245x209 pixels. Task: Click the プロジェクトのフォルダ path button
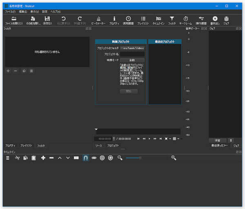pyautogui.click(x=132, y=48)
